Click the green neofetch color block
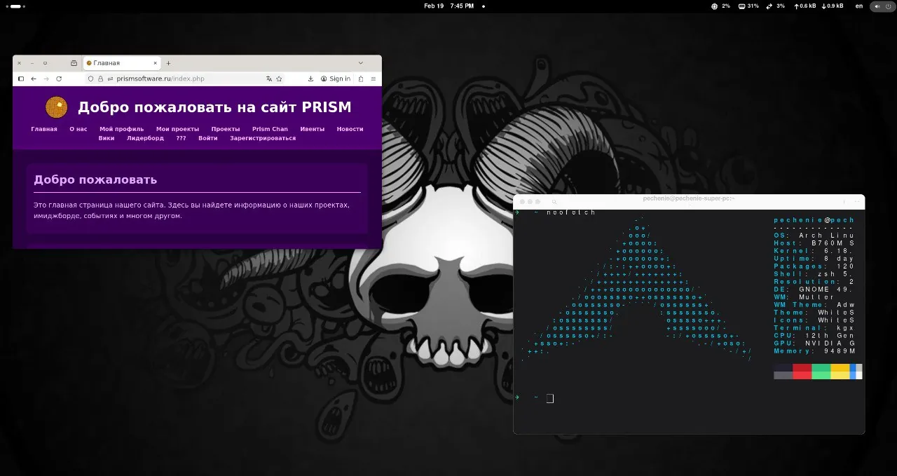Viewport: 897px width, 476px height. [821, 372]
